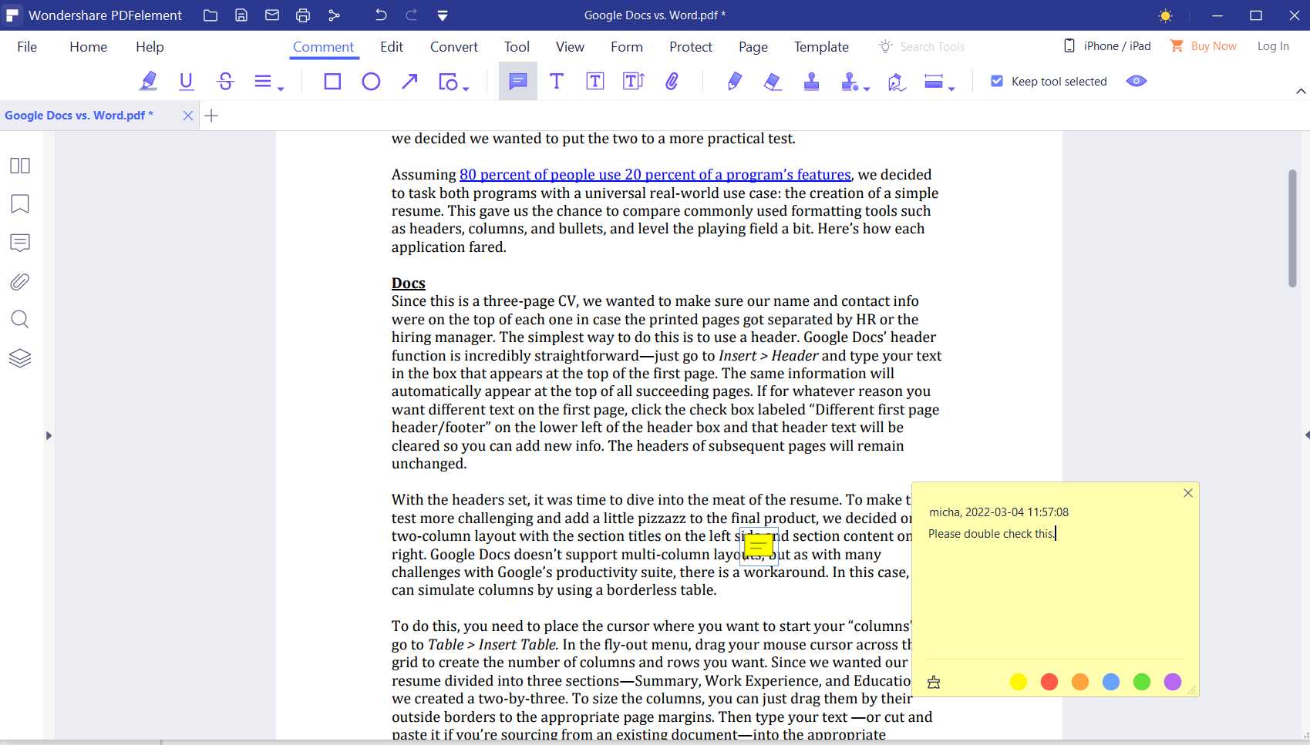Toggle annotation visibility with the eye icon
This screenshot has height=745, width=1310.
(1136, 81)
